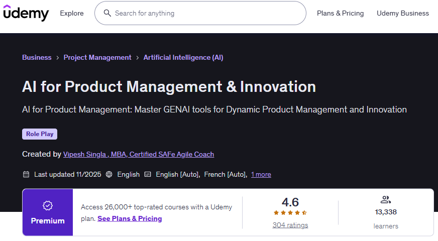Type in the Search for anything field
Screen dimensions: 438x241
point(206,13)
